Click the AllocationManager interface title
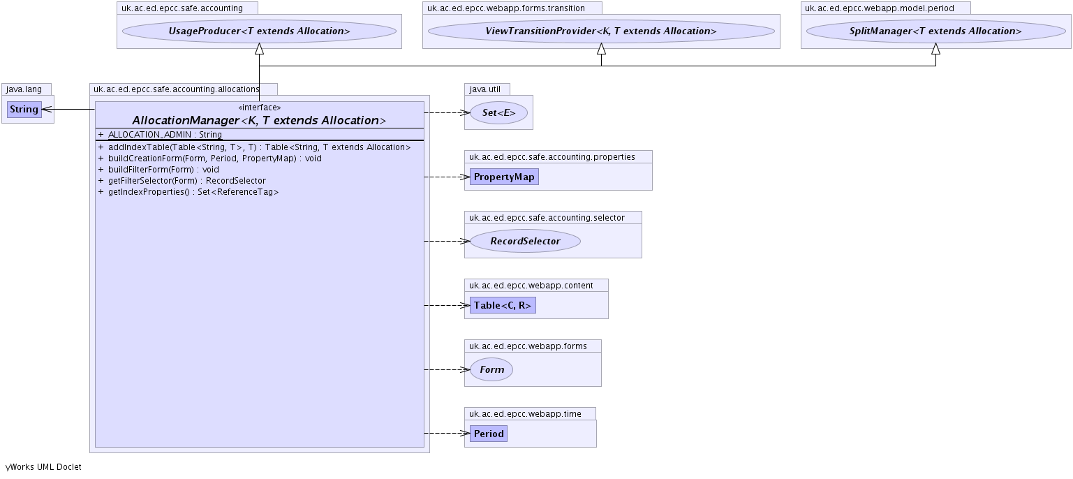This screenshot has width=1073, height=479. click(259, 121)
